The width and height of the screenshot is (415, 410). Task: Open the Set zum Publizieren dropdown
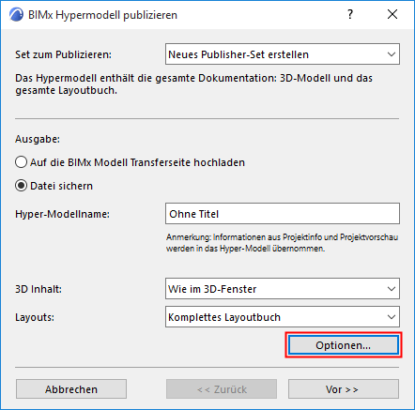(x=283, y=54)
